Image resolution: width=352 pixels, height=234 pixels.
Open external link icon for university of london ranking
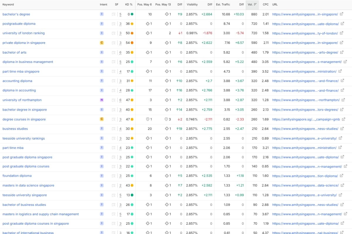(x=341, y=33)
